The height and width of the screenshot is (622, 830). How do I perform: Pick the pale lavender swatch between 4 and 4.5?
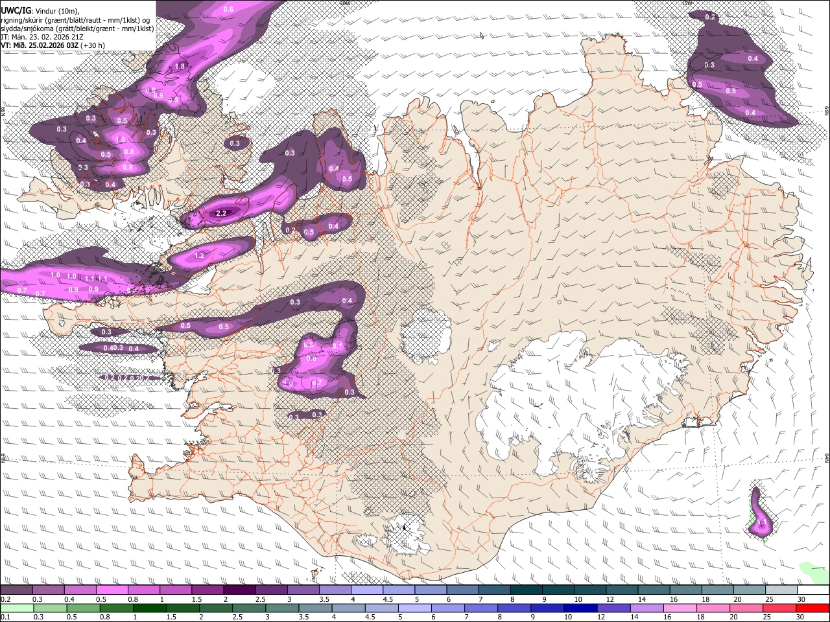tap(367, 590)
